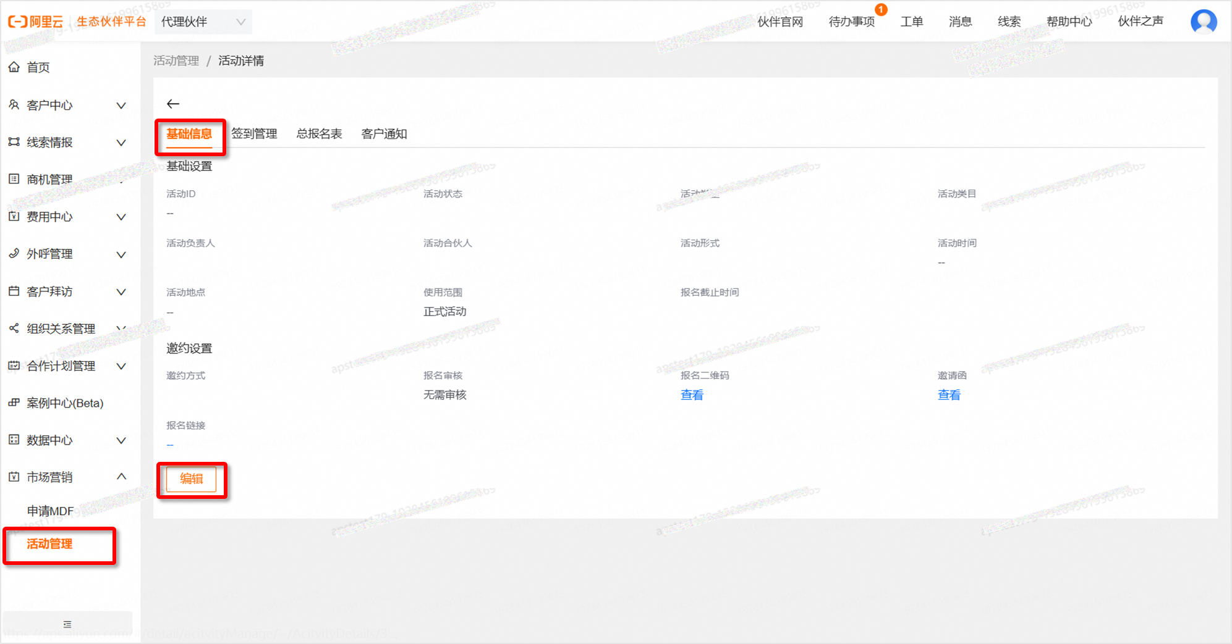Collapse the 市场营销 menu chevron

[121, 477]
